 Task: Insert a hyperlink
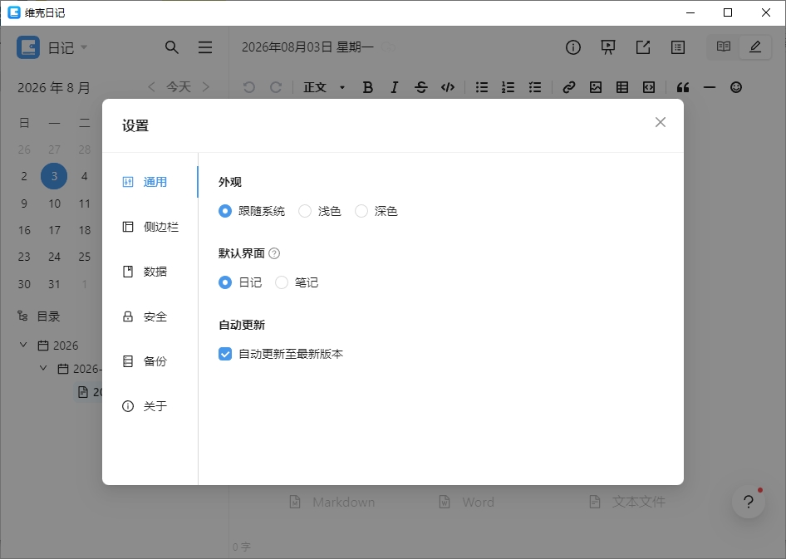pyautogui.click(x=569, y=88)
